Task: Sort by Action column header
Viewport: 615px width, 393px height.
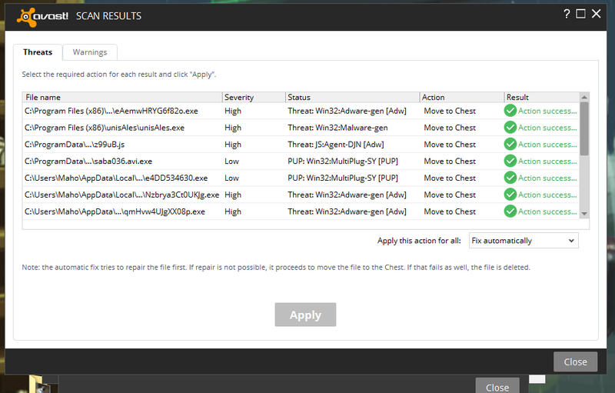Action: 462,97
